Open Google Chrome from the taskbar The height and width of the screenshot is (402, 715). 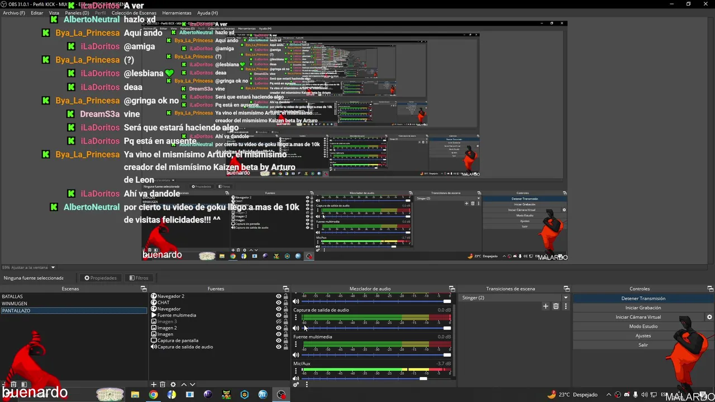tap(153, 395)
